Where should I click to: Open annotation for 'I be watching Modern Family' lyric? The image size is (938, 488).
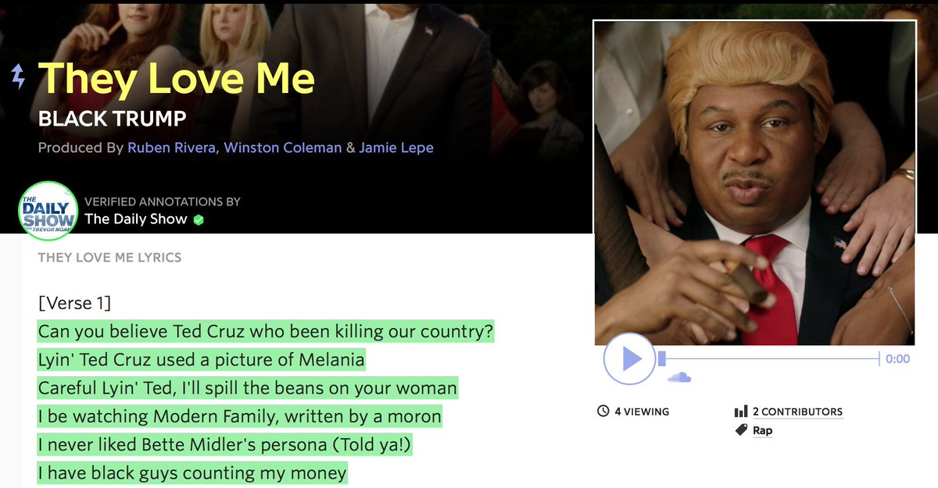[x=239, y=416]
